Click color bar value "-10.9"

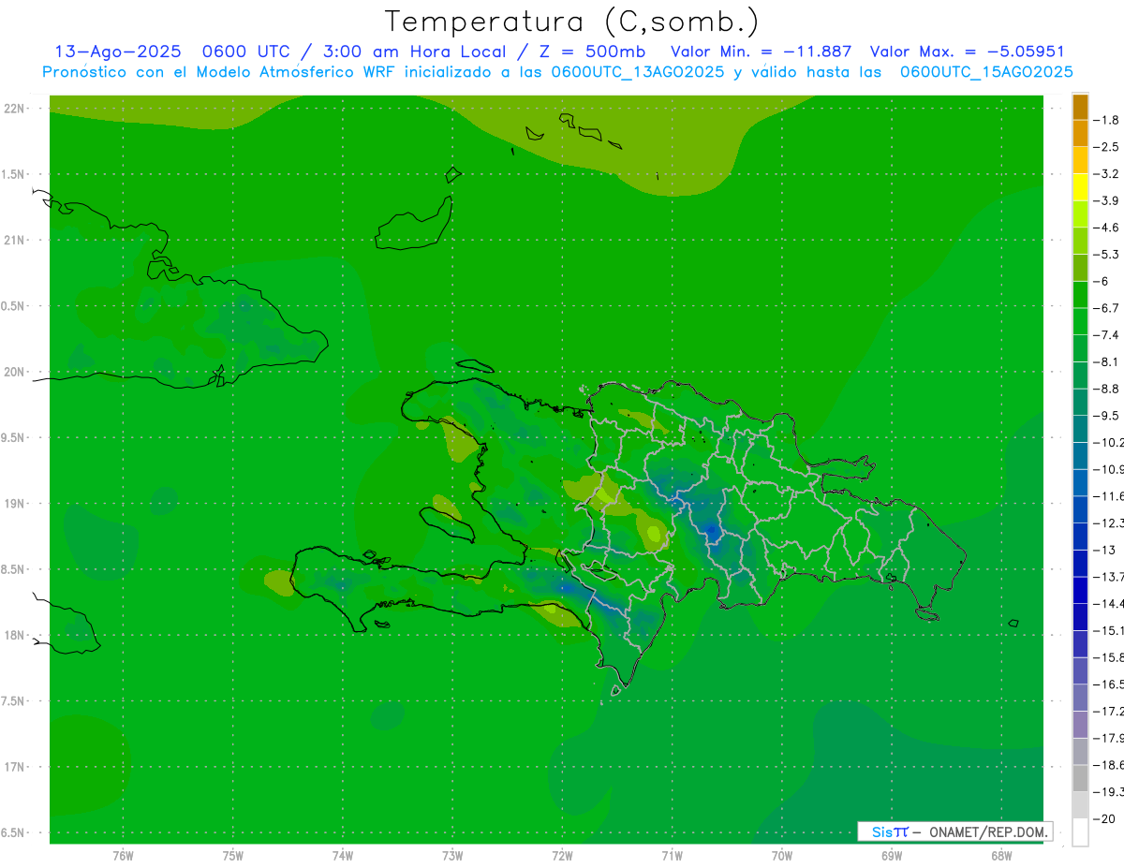(x=1109, y=469)
